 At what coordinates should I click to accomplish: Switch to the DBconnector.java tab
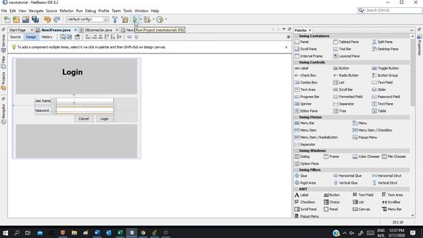(x=98, y=30)
